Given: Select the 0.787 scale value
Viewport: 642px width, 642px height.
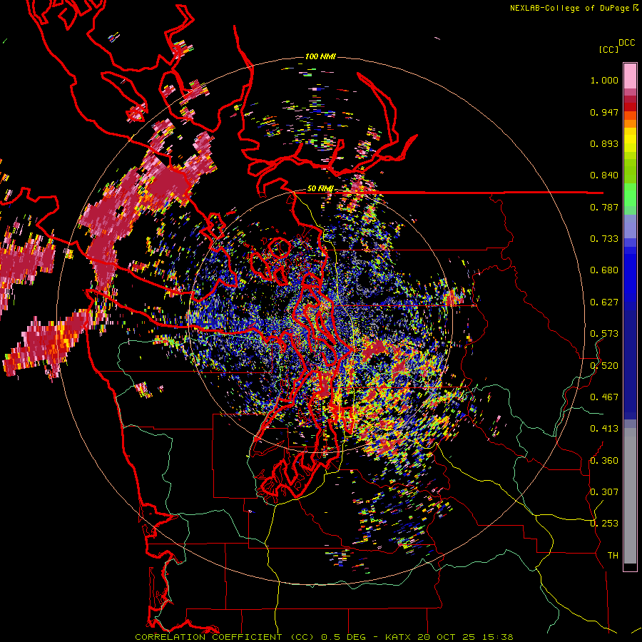Looking at the screenshot, I should [604, 207].
